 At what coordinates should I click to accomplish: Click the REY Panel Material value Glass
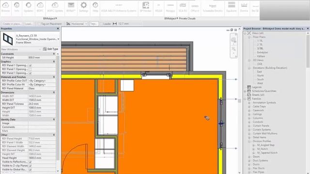pyautogui.click(x=42, y=88)
